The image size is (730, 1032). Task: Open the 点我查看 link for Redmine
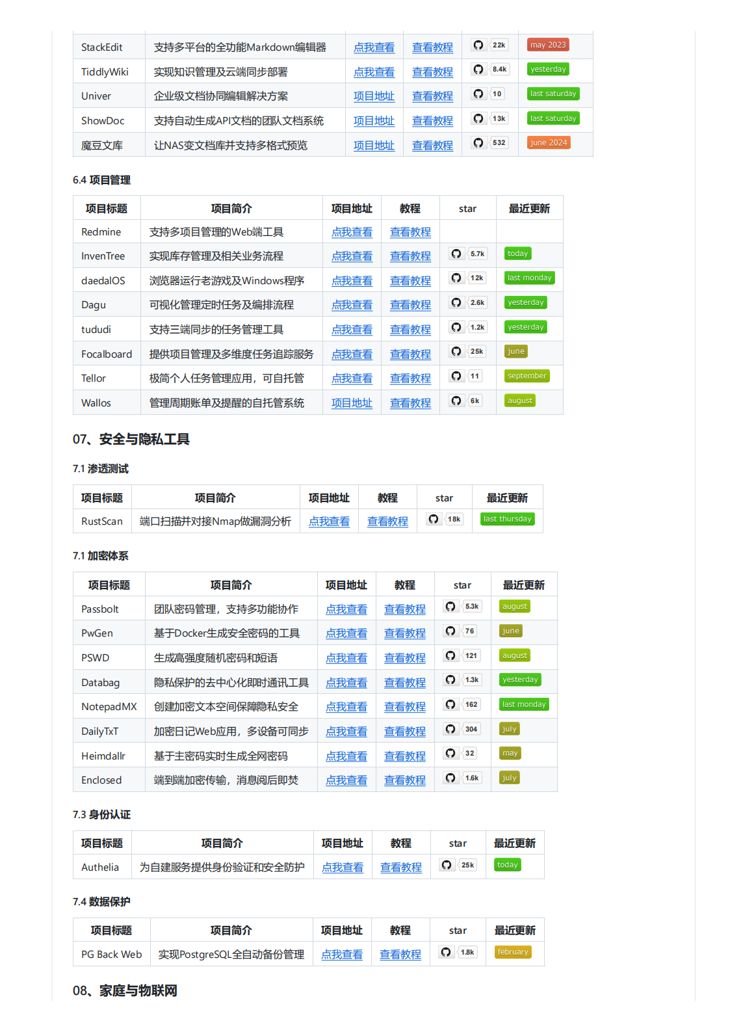click(352, 232)
